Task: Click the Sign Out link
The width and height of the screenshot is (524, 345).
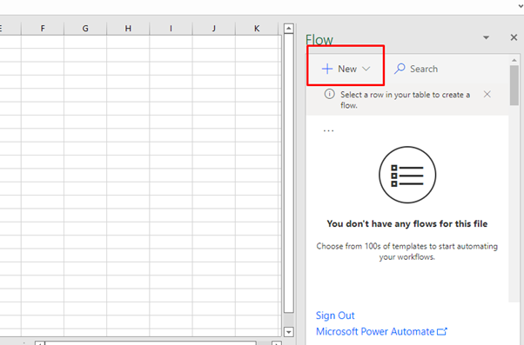Action: coord(335,315)
